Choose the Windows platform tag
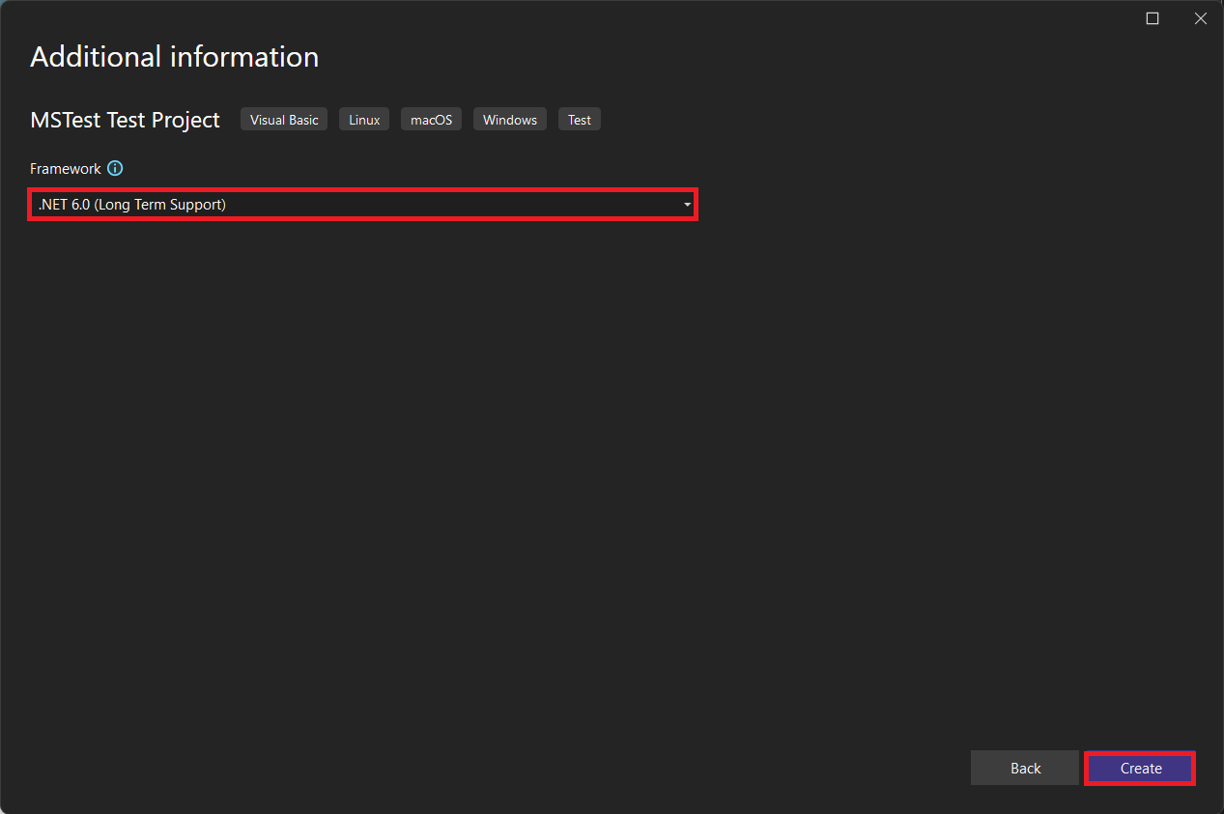The image size is (1224, 814). pyautogui.click(x=509, y=119)
